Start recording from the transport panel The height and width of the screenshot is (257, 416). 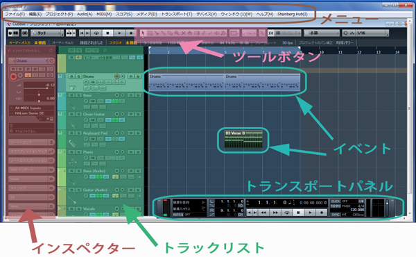point(322,213)
